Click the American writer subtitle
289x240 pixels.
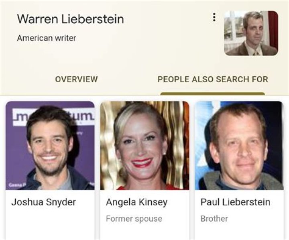(x=47, y=38)
